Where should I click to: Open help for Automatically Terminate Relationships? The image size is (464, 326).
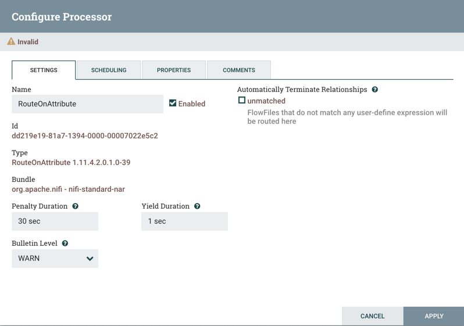375,89
